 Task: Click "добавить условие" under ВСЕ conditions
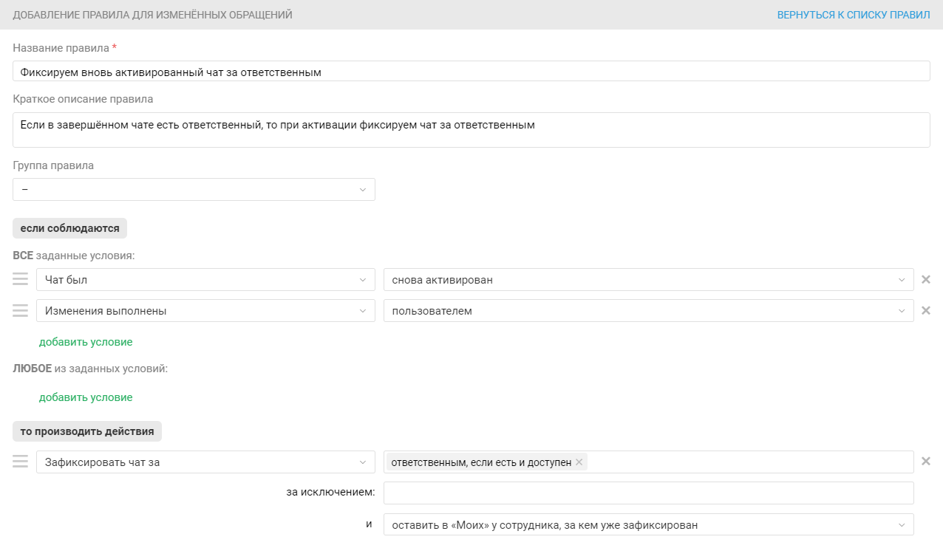pos(86,342)
